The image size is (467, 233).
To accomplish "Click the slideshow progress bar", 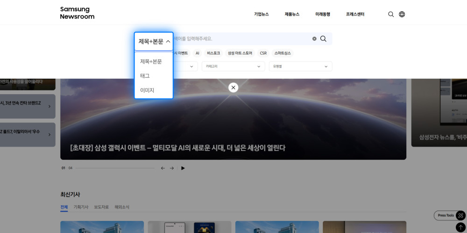I will (115, 168).
